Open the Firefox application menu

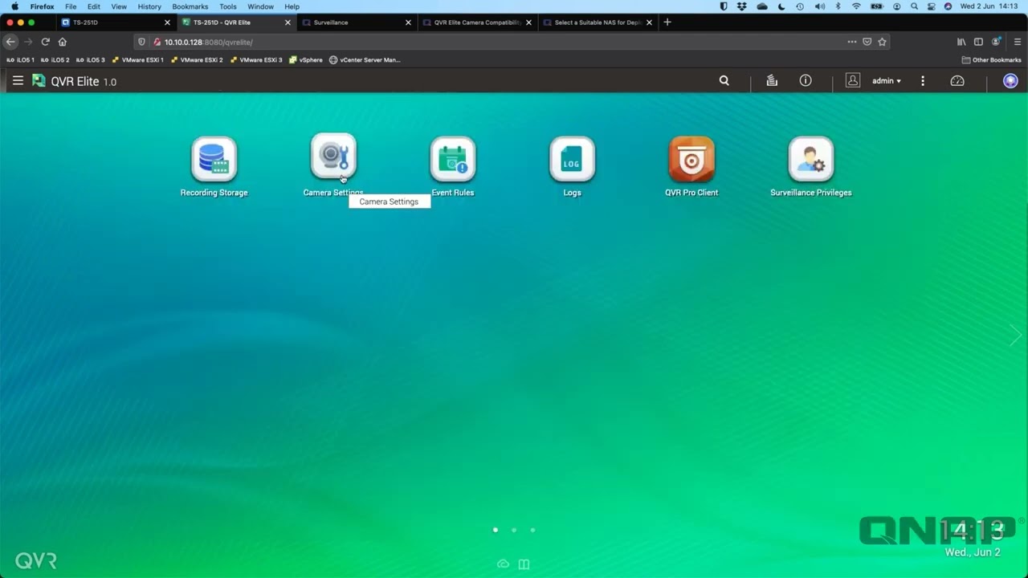click(1018, 42)
